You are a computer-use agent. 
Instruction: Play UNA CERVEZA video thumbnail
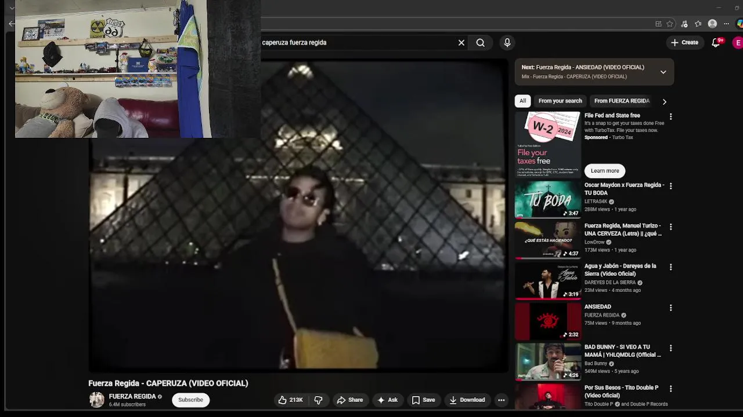point(548,240)
